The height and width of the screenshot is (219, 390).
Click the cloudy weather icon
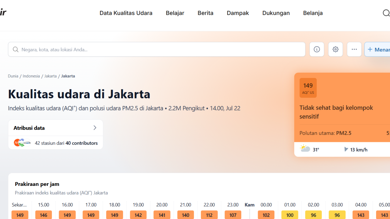305,149
